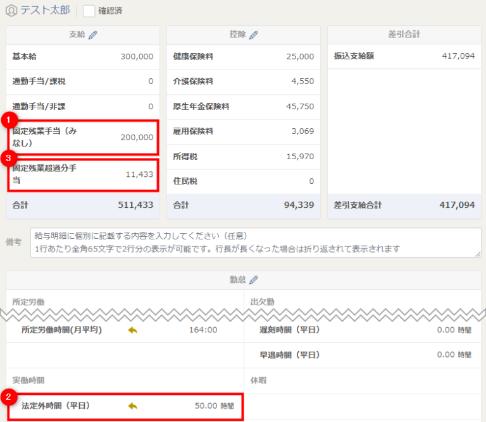The height and width of the screenshot is (422, 486).
Task: Select the 厚生年金保険料 amount 45,750
Action: 300,106
